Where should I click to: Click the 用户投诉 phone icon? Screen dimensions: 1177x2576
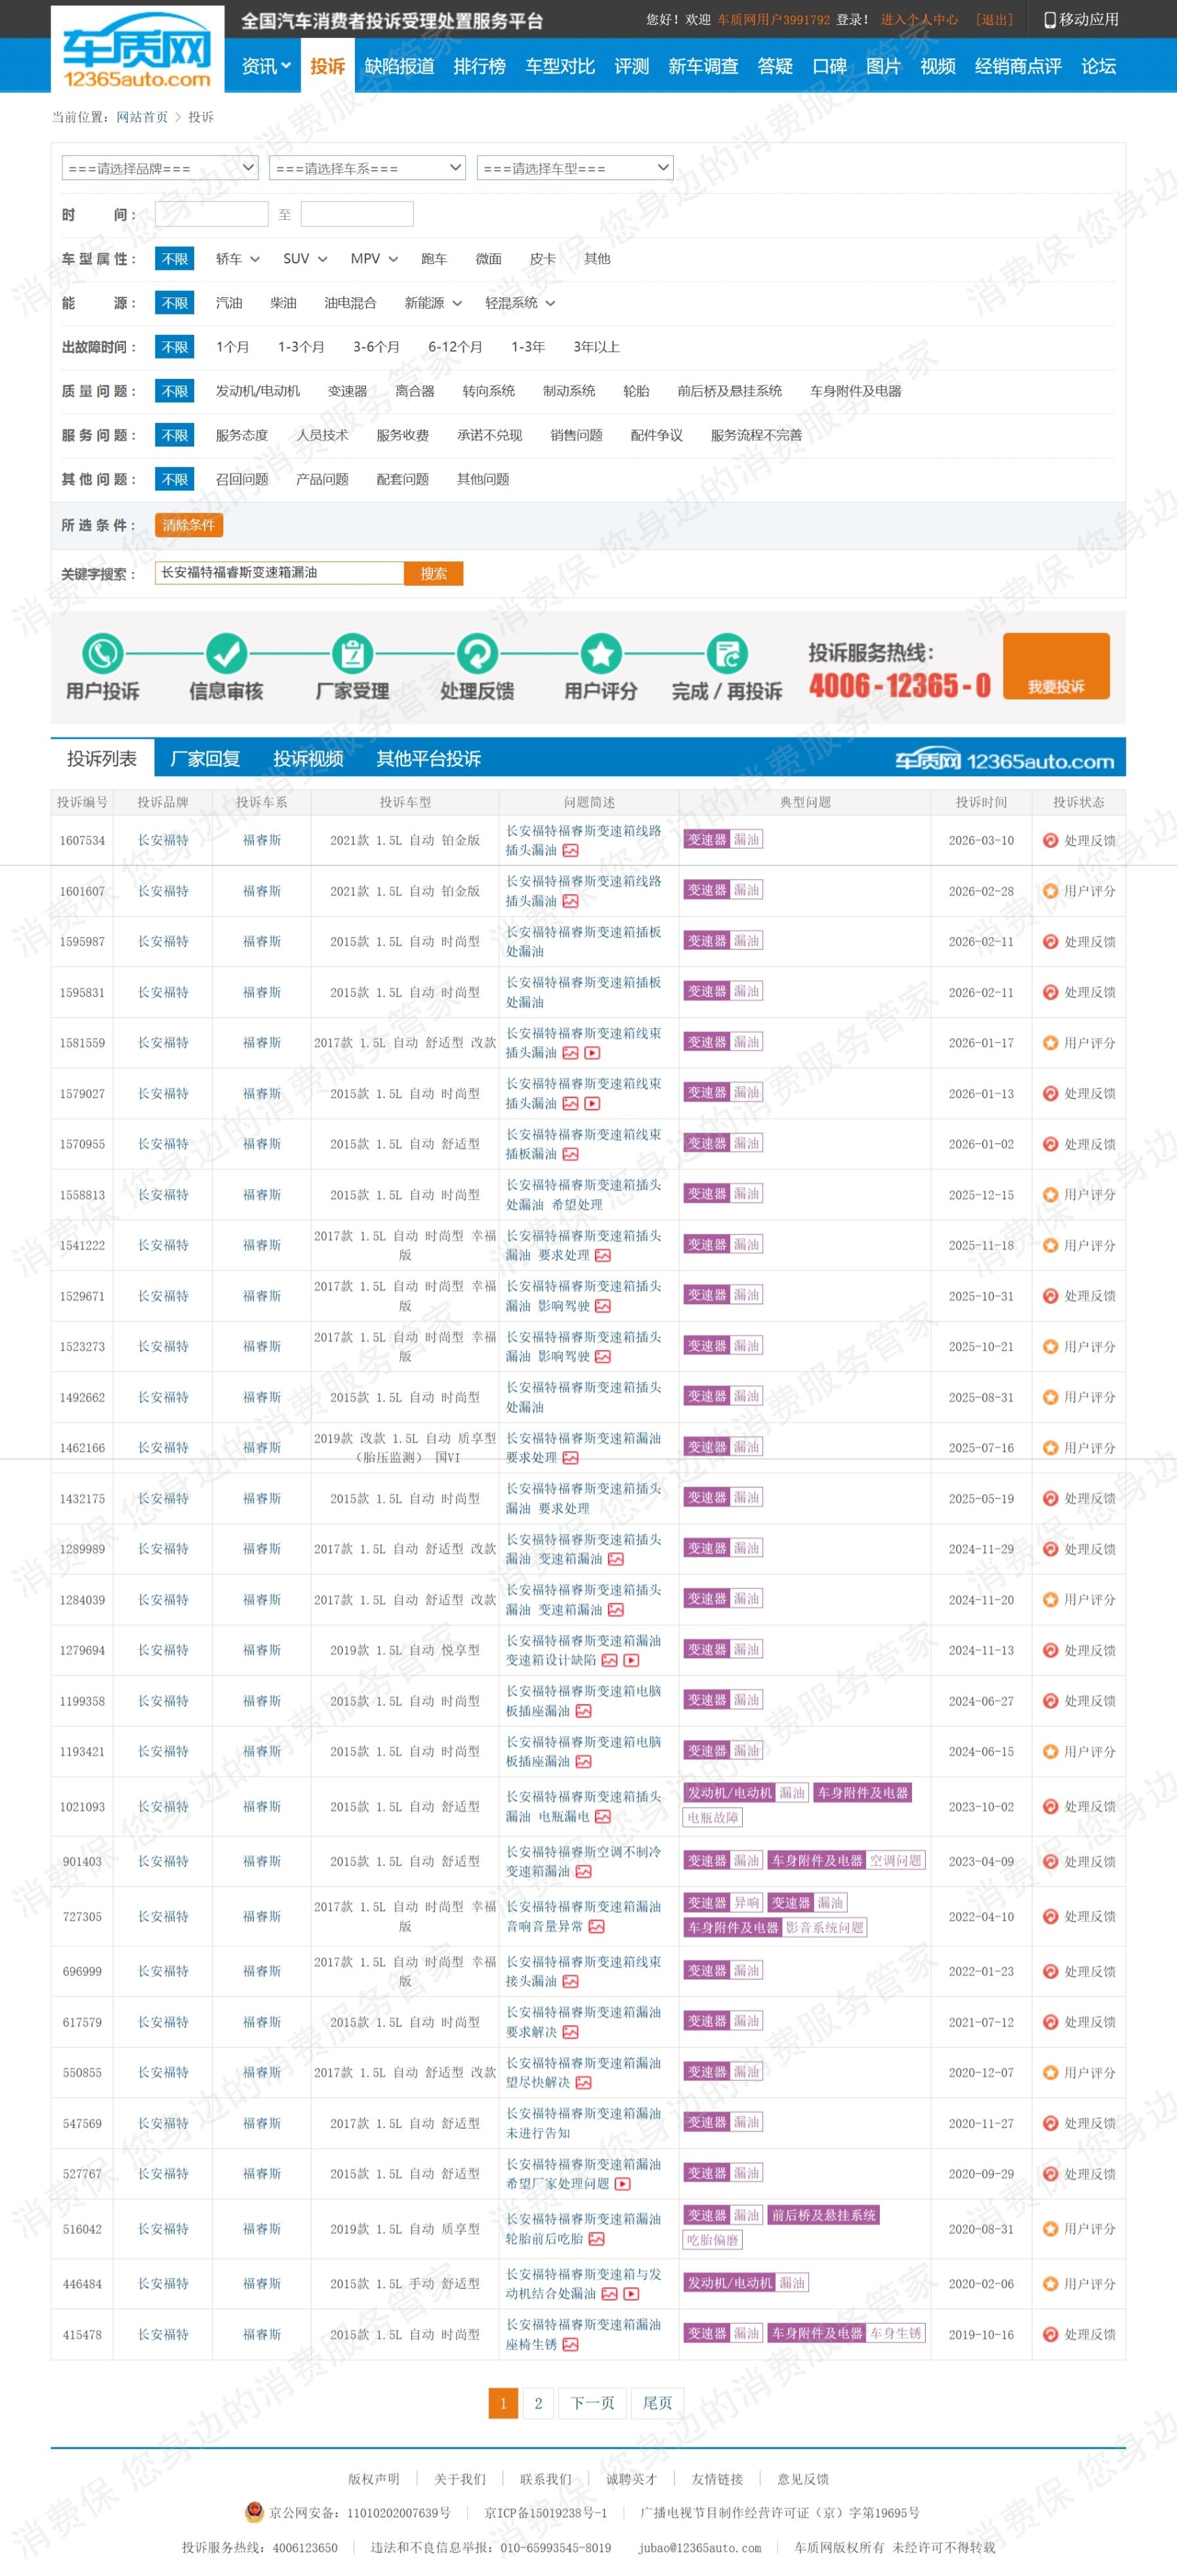point(102,654)
